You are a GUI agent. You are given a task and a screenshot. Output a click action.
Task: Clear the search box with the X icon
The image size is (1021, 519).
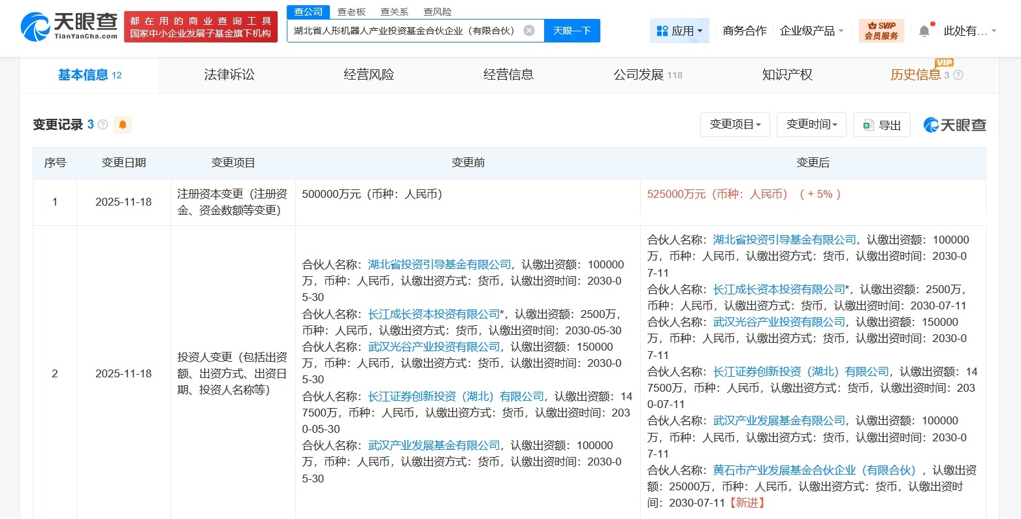[x=528, y=30]
